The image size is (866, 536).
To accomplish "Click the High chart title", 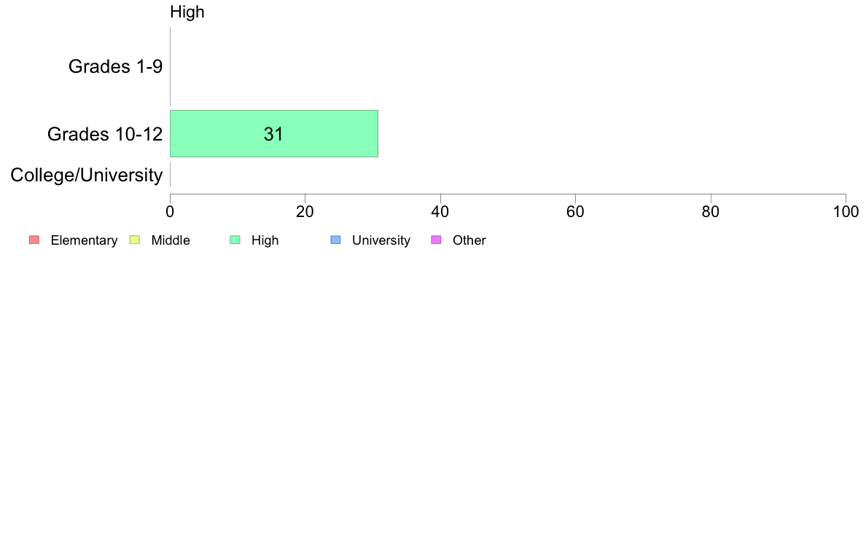I will (187, 12).
